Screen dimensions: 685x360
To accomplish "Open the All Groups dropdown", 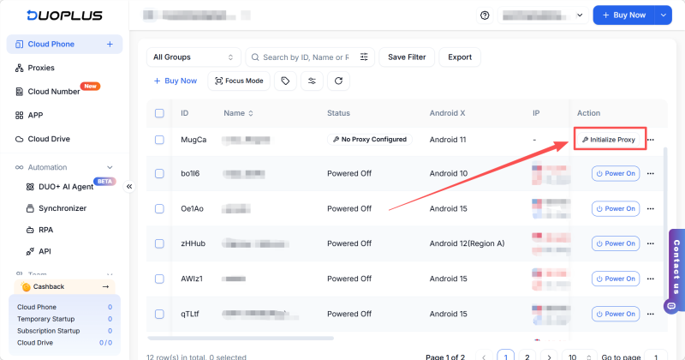I will [x=193, y=57].
